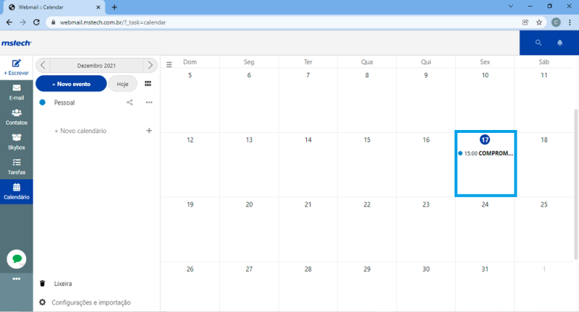Click the search magnifier icon

[538, 43]
